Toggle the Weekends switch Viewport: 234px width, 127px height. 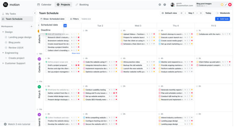(217, 13)
